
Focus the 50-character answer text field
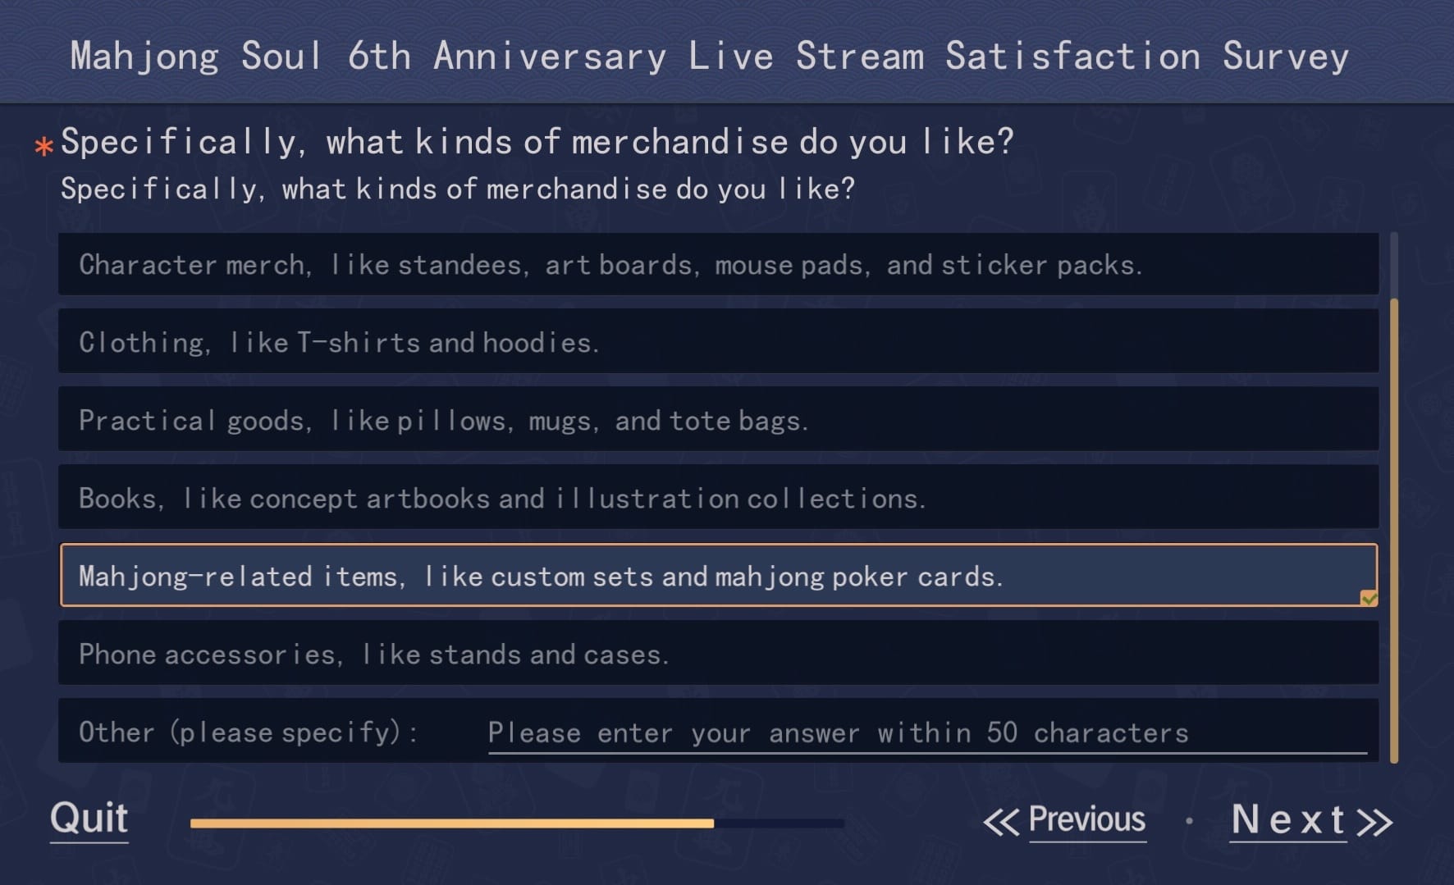pyautogui.click(x=927, y=732)
